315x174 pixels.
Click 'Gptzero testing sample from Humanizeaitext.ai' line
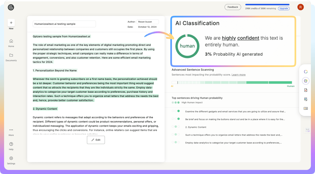62,36
